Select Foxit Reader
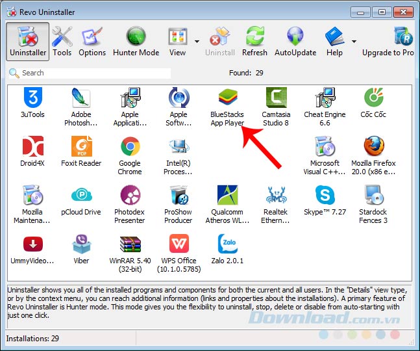 click(x=81, y=151)
